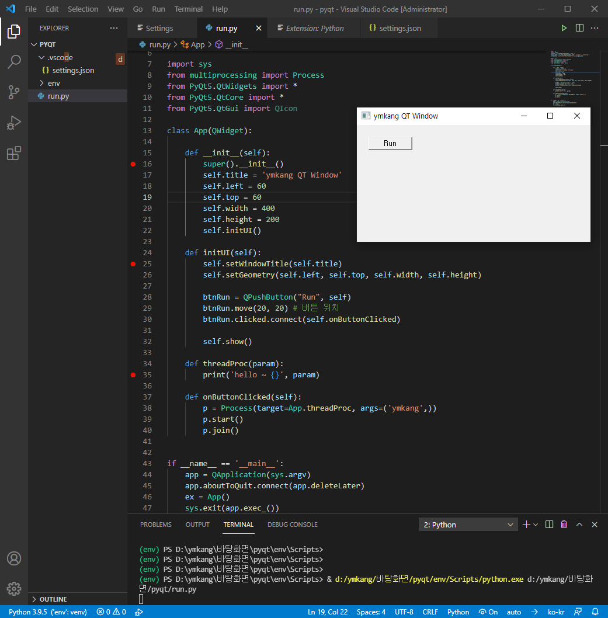The height and width of the screenshot is (618, 608).
Task: Change CRLF end of line sequence
Action: point(430,612)
